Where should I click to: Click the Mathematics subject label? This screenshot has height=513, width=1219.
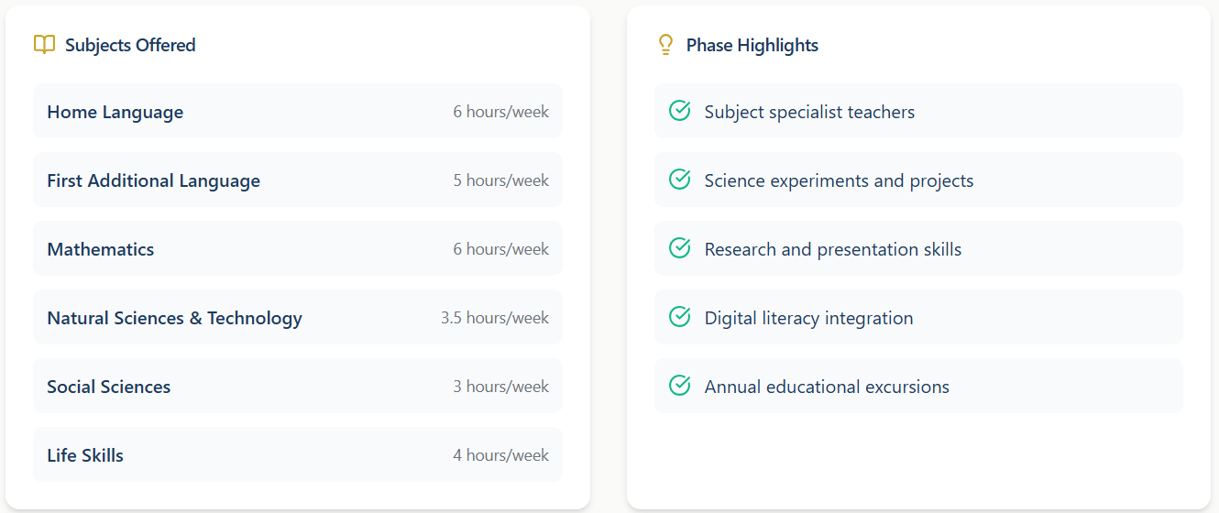101,249
